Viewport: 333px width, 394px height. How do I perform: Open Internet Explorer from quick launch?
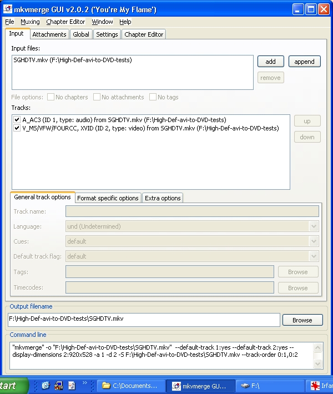(x=46, y=385)
